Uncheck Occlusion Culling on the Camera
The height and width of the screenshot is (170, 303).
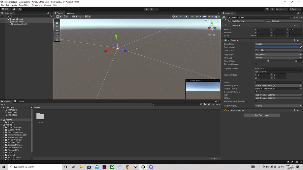tap(256, 92)
